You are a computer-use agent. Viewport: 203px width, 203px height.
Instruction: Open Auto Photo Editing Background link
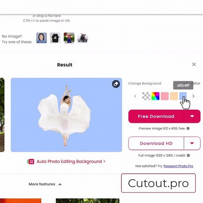point(71,162)
